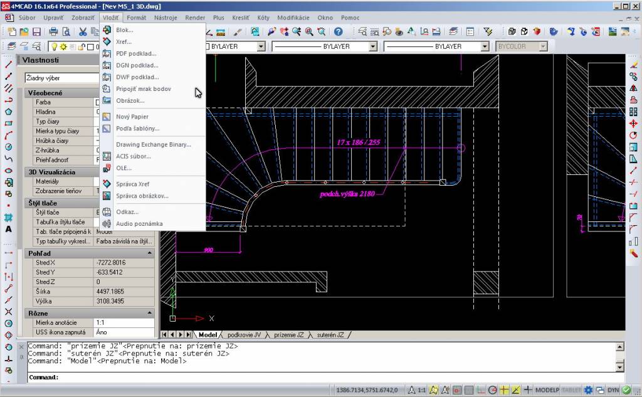Viewport: 642px width, 397px height.
Task: Select the Line tool in left toolbar
Action: (8, 65)
